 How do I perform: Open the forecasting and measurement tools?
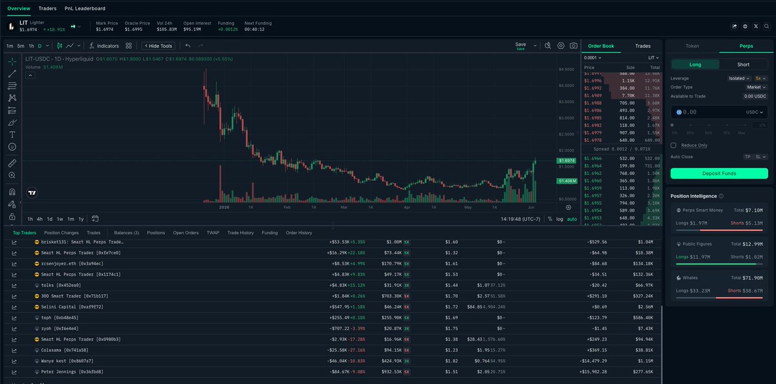[12, 110]
